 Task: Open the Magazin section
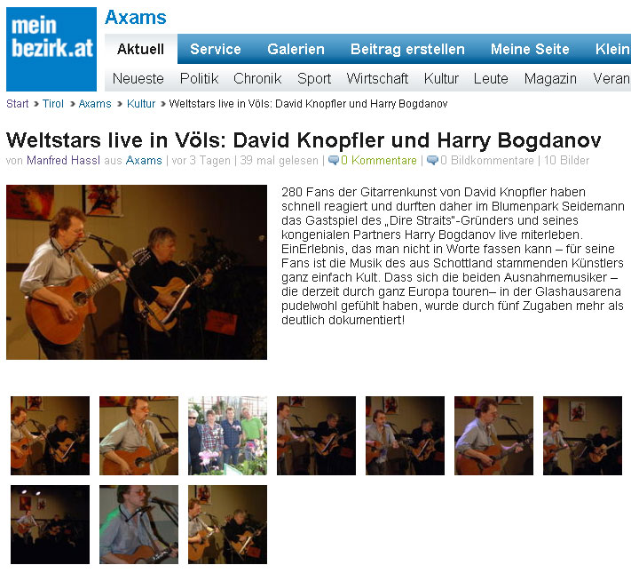(550, 78)
